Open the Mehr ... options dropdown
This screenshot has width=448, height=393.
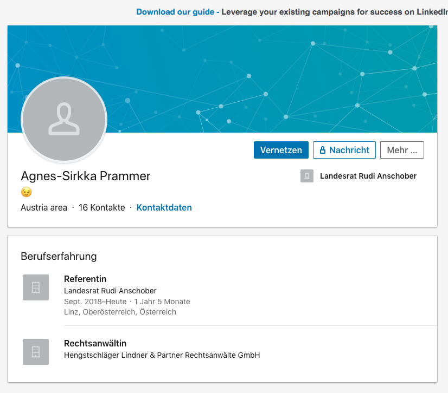coord(402,150)
